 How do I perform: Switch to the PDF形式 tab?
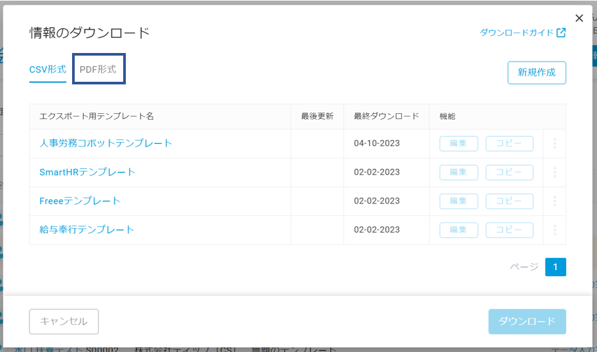tap(98, 69)
